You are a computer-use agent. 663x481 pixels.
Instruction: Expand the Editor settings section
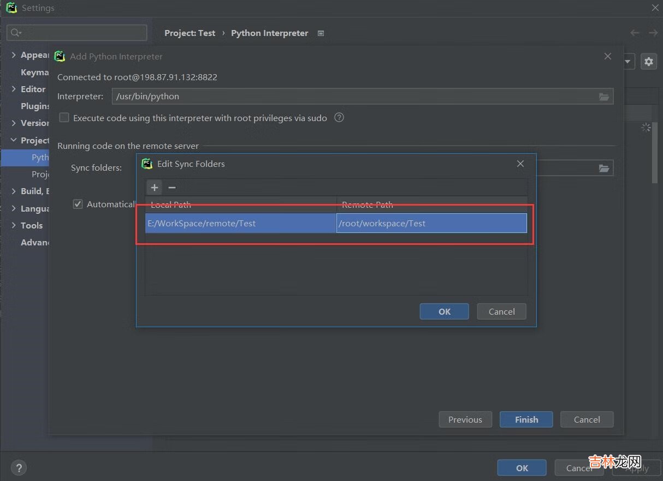tap(14, 89)
